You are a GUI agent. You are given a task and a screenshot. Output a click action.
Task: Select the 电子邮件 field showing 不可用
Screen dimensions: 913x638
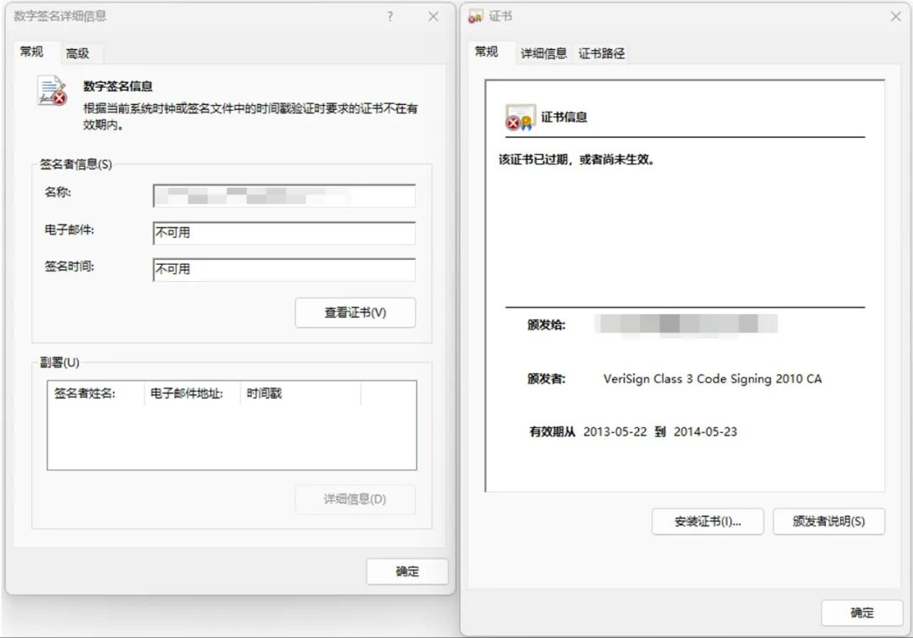(x=283, y=233)
